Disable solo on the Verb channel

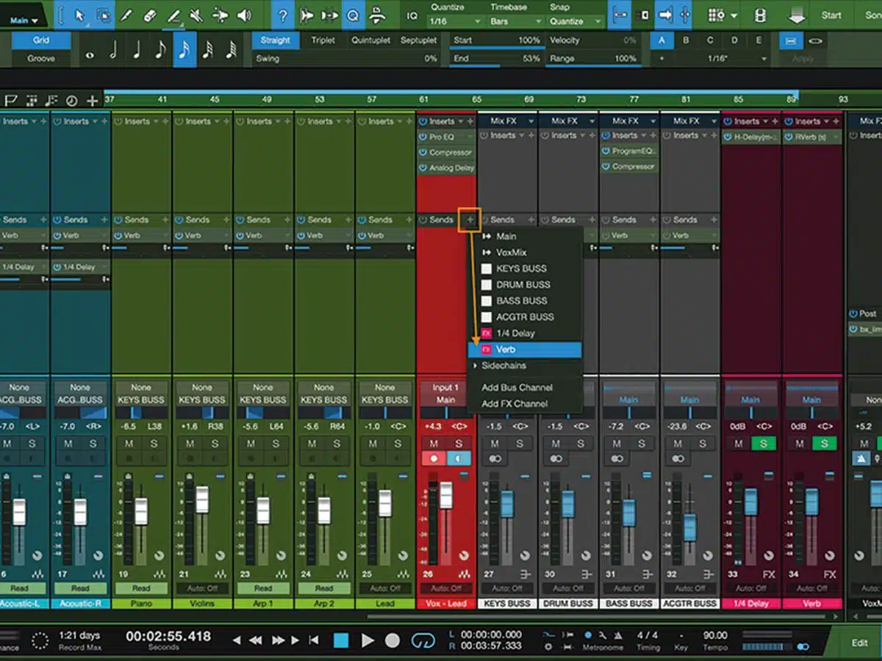click(x=825, y=444)
